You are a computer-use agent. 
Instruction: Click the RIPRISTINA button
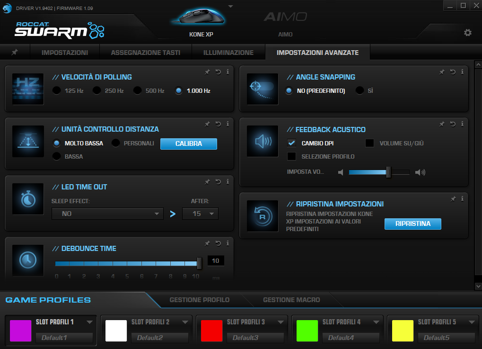click(x=413, y=224)
